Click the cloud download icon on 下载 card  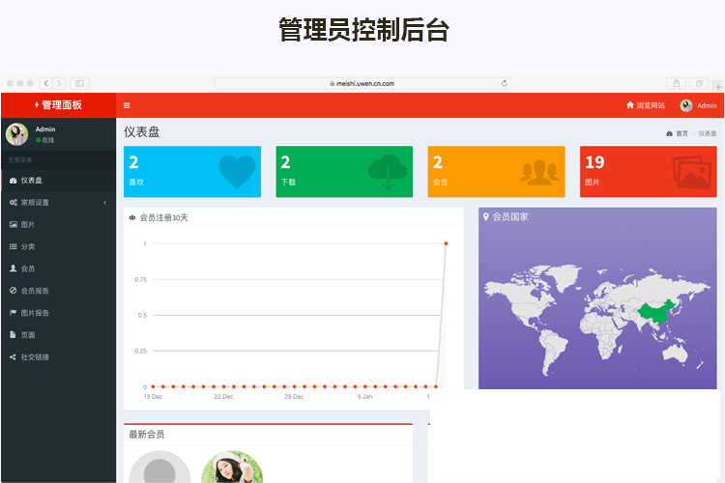pos(388,171)
